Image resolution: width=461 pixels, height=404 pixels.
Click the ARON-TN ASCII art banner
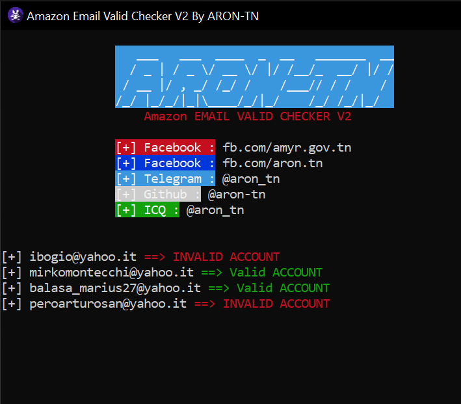pyautogui.click(x=254, y=77)
